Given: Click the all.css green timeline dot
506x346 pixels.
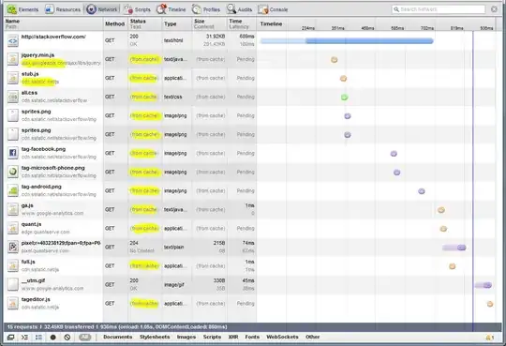Looking at the screenshot, I should tap(345, 97).
